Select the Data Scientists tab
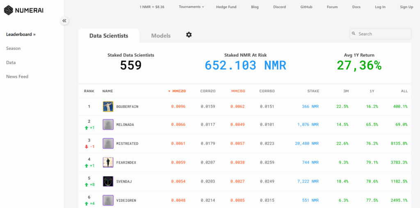The width and height of the screenshot is (420, 208). [109, 36]
